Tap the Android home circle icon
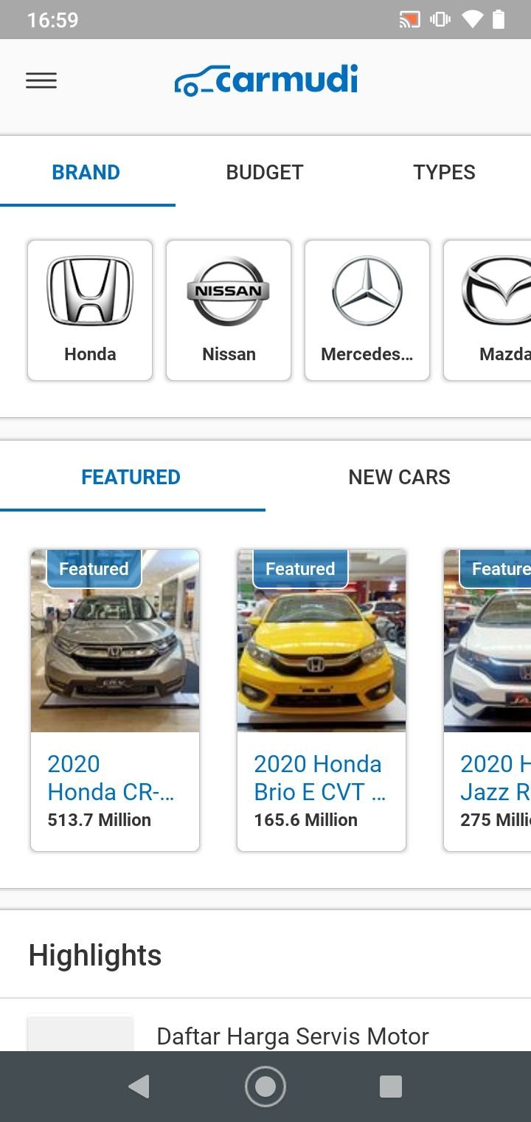 coord(265,1087)
